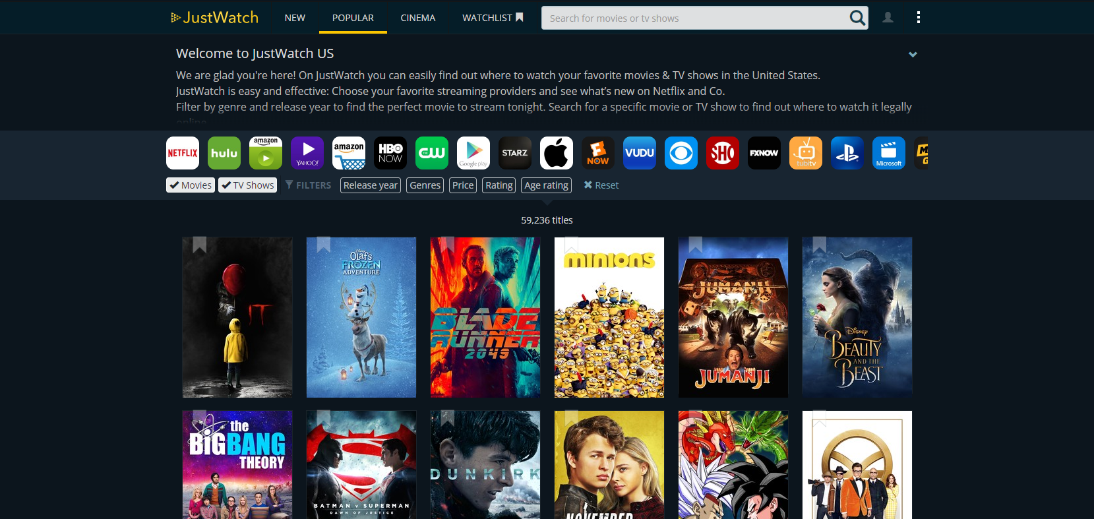Select the Amazon Prime Video provider icon
The width and height of the screenshot is (1094, 519).
(266, 153)
